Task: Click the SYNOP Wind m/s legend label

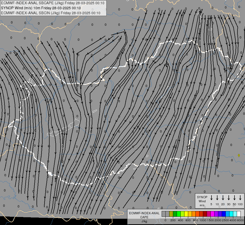Action: [202, 201]
